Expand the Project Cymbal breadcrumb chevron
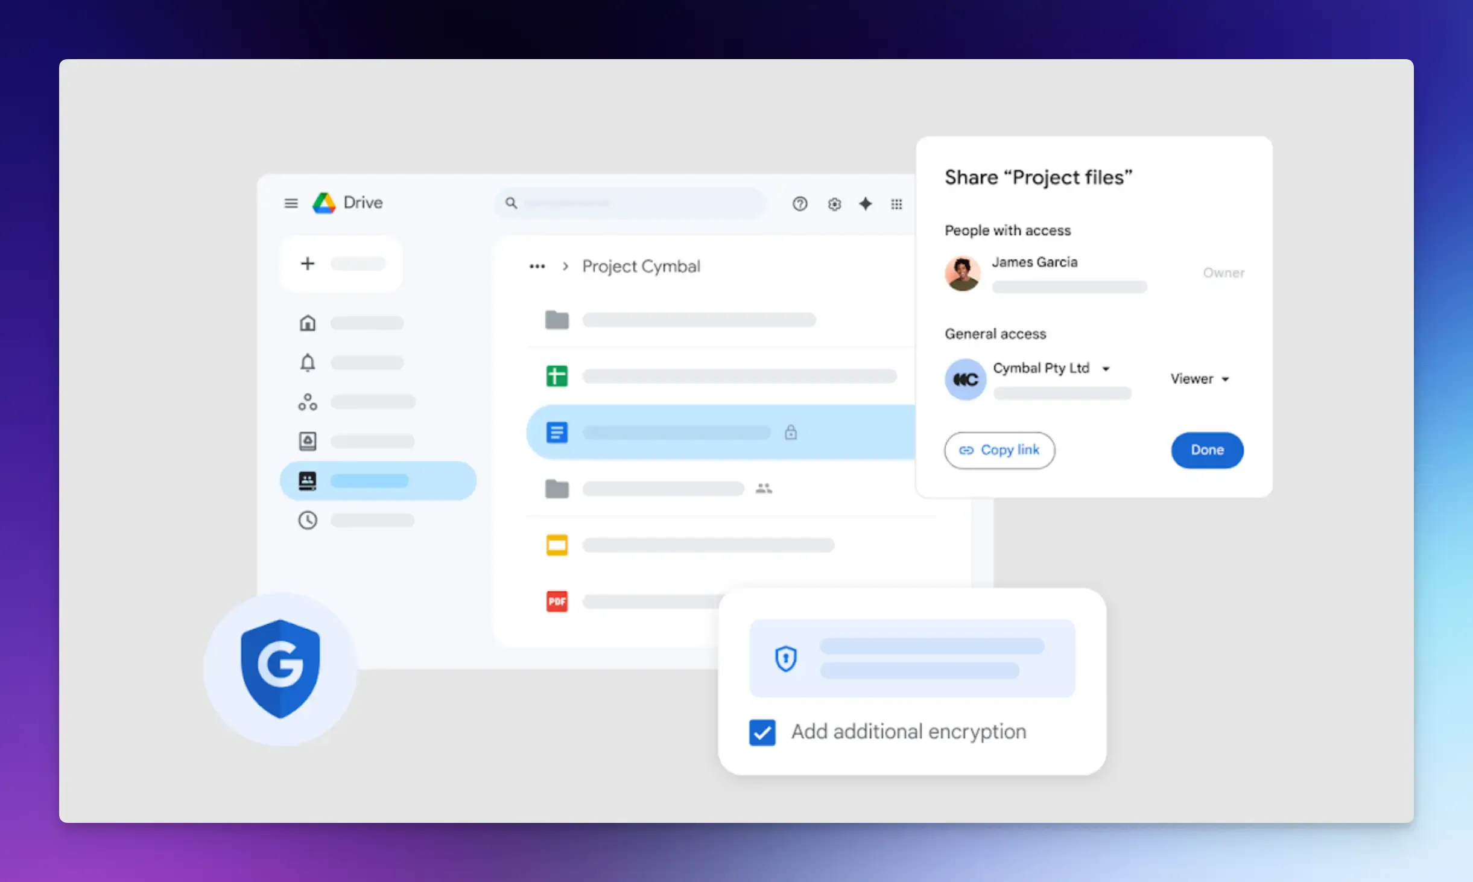Image resolution: width=1473 pixels, height=882 pixels. tap(565, 265)
